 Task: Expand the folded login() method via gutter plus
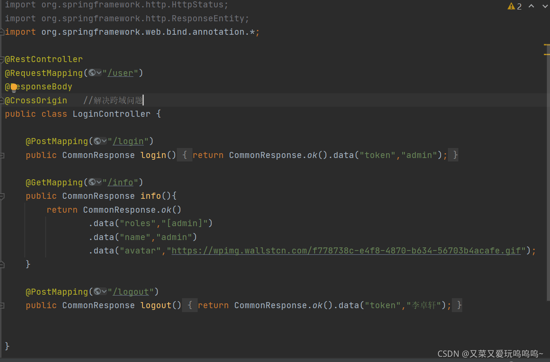[x=2, y=155]
